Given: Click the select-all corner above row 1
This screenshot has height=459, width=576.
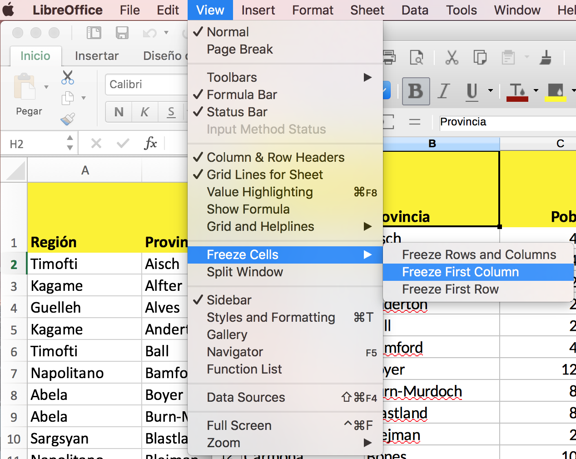Looking at the screenshot, I should tap(14, 170).
